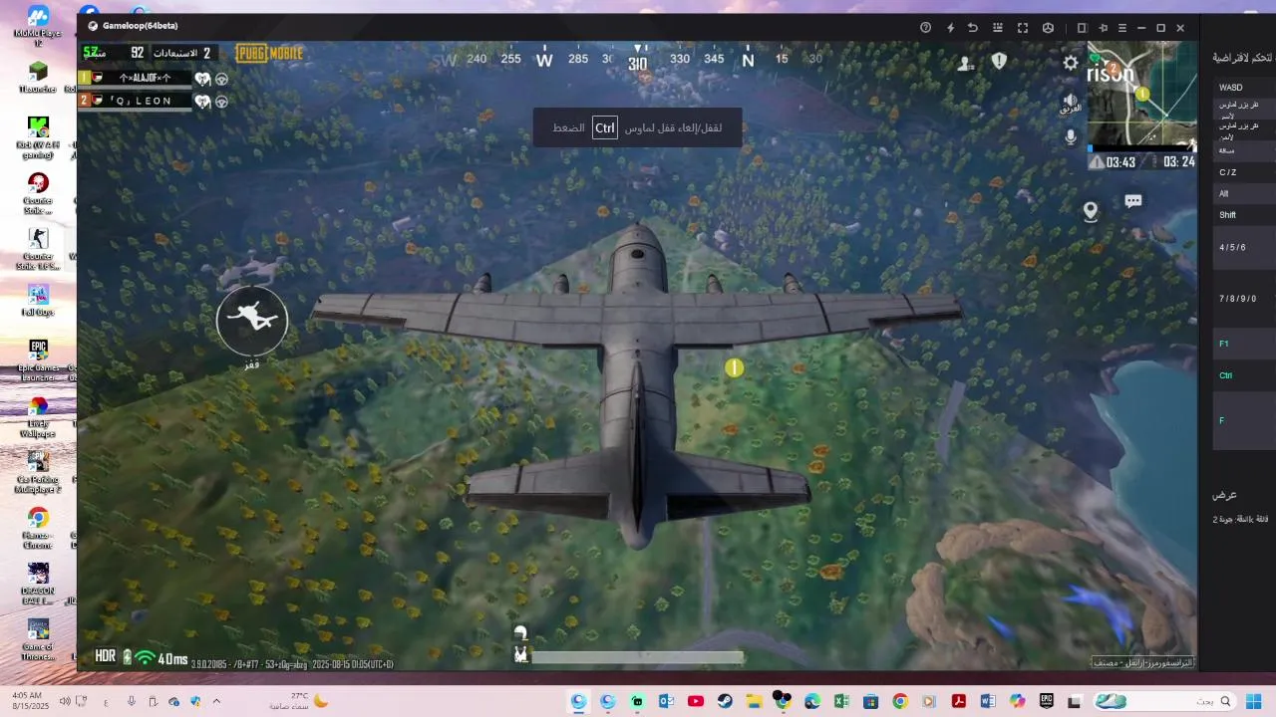Click the Gameloop pin-on-top icon

click(x=1103, y=28)
